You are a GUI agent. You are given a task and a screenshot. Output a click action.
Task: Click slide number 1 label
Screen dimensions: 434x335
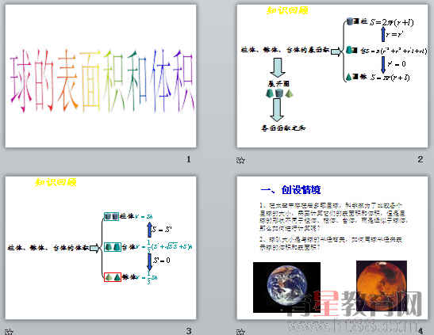(189, 159)
